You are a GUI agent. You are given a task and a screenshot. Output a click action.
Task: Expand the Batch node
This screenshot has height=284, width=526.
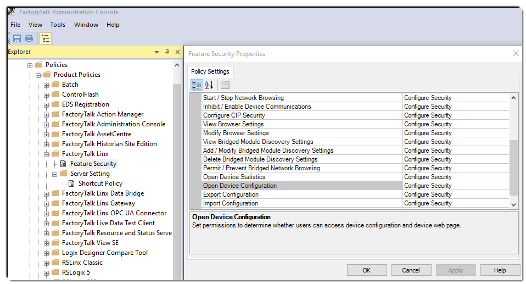(47, 85)
